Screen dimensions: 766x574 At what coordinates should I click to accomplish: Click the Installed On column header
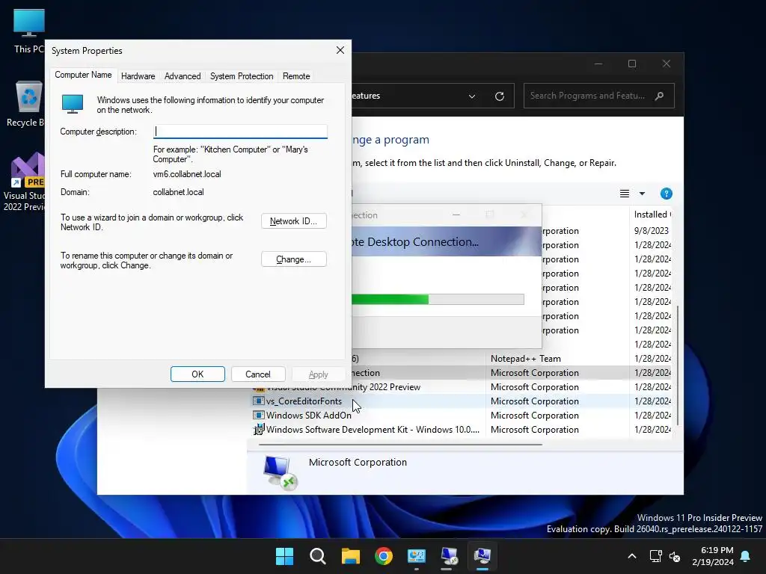click(652, 215)
